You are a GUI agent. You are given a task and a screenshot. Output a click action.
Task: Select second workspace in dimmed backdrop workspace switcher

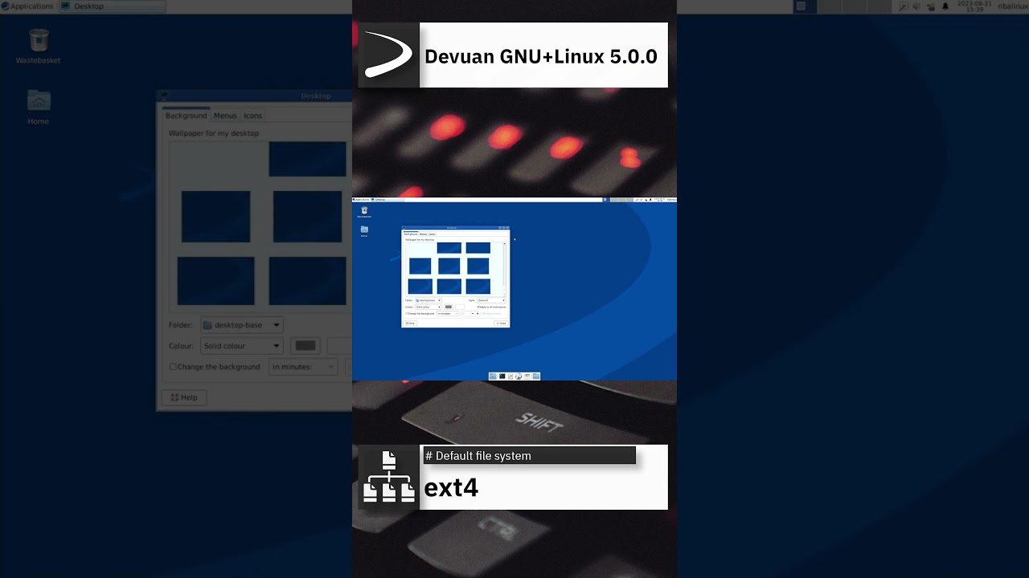click(x=830, y=6)
